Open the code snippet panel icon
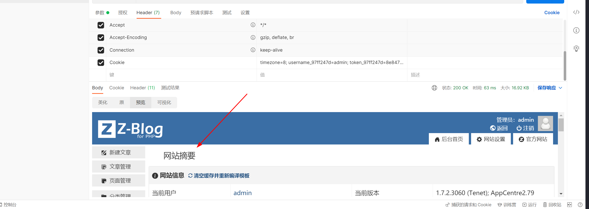Viewport: 589px width, 209px height. pos(576,12)
